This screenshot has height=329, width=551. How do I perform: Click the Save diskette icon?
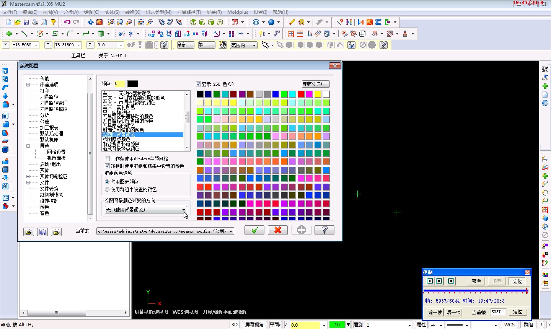26,22
